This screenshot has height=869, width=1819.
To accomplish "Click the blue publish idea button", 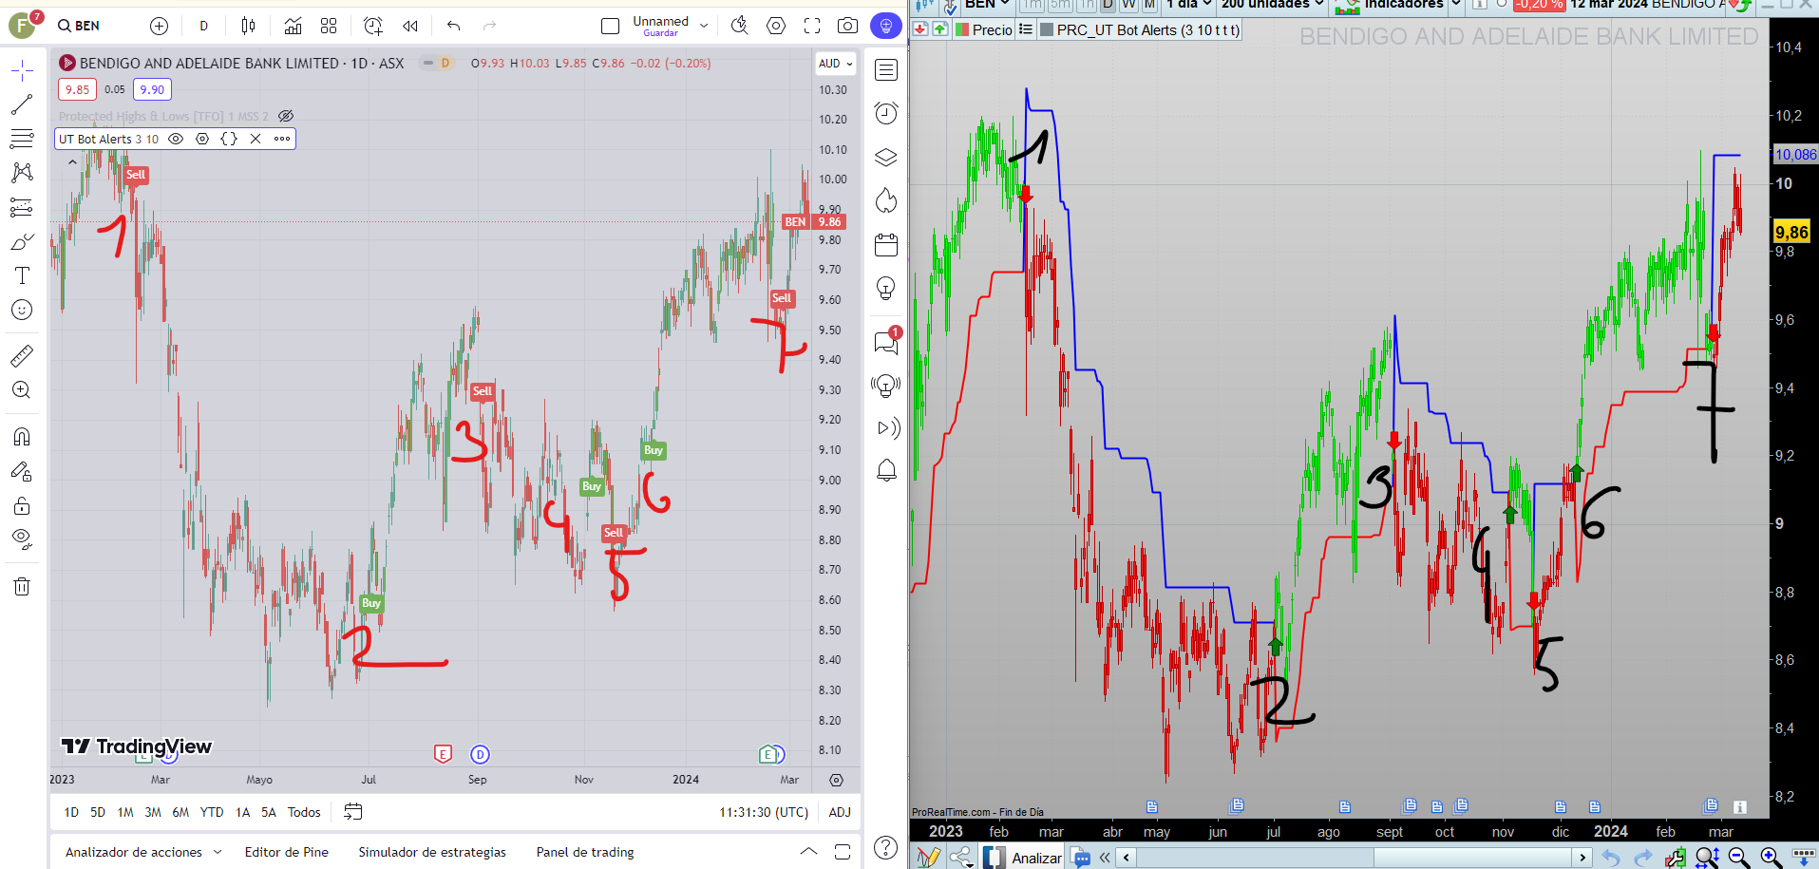I will tap(886, 26).
